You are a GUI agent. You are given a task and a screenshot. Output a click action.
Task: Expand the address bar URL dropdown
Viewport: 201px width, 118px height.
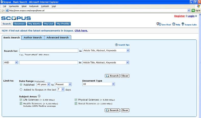189,10
